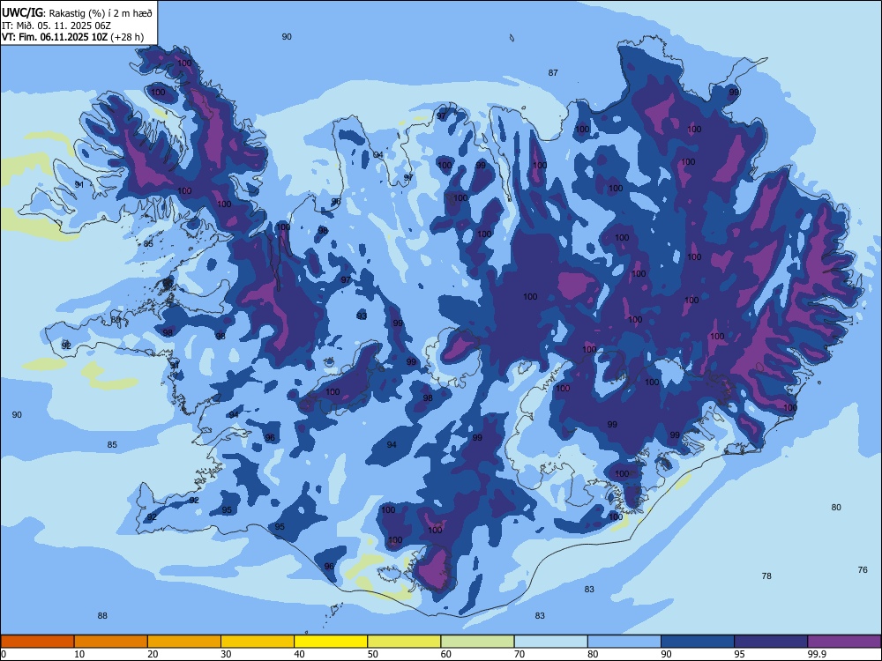Click the '99.9' legend scale label
882x661 pixels.
pos(817,654)
